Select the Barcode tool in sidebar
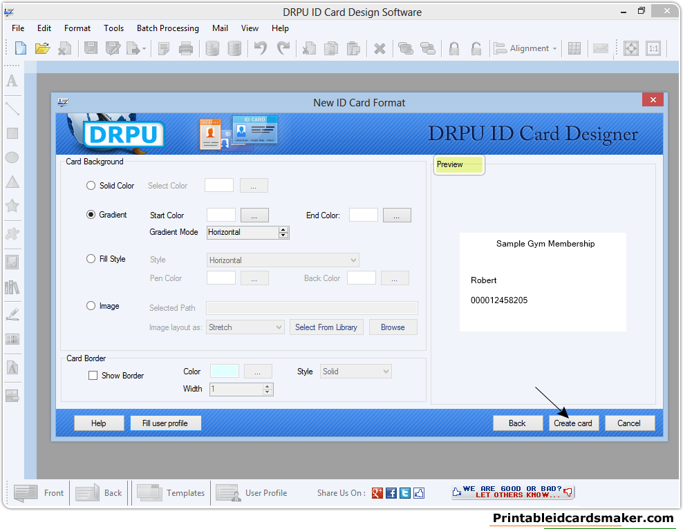The image size is (683, 529). [x=12, y=339]
